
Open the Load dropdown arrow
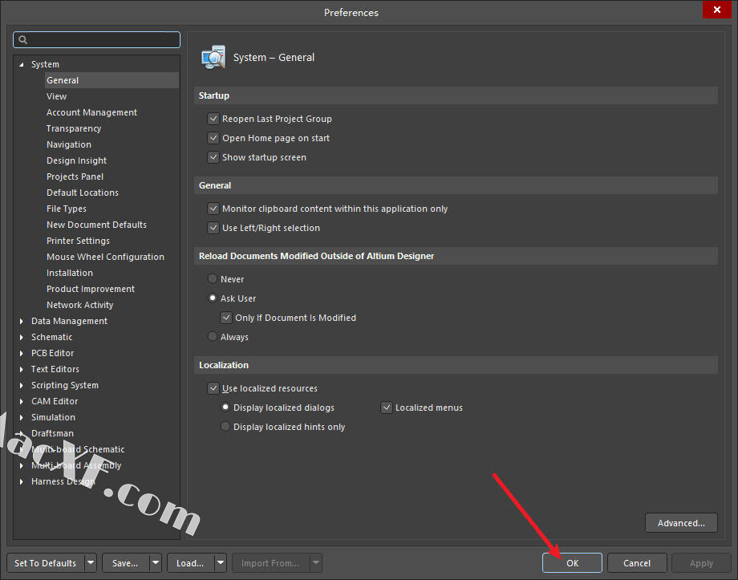click(221, 562)
